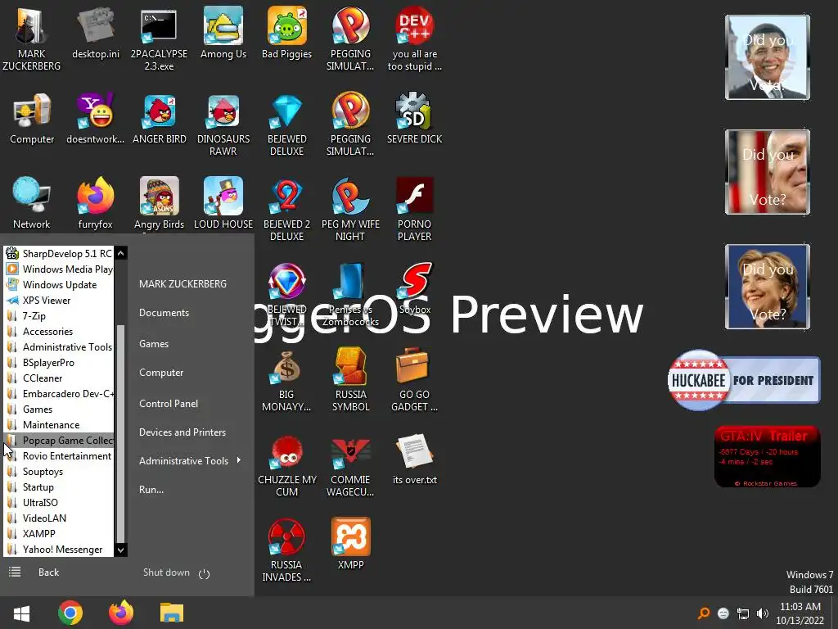This screenshot has height=629, width=838.
Task: Launch the XMPP desktop shortcut
Action: coord(350,544)
